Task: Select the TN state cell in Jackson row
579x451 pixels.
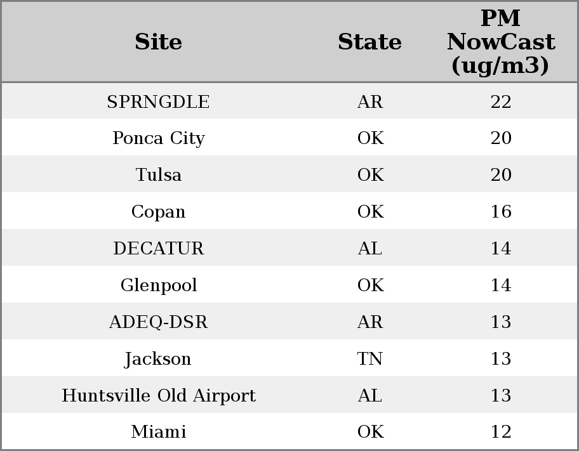Action: [369, 359]
